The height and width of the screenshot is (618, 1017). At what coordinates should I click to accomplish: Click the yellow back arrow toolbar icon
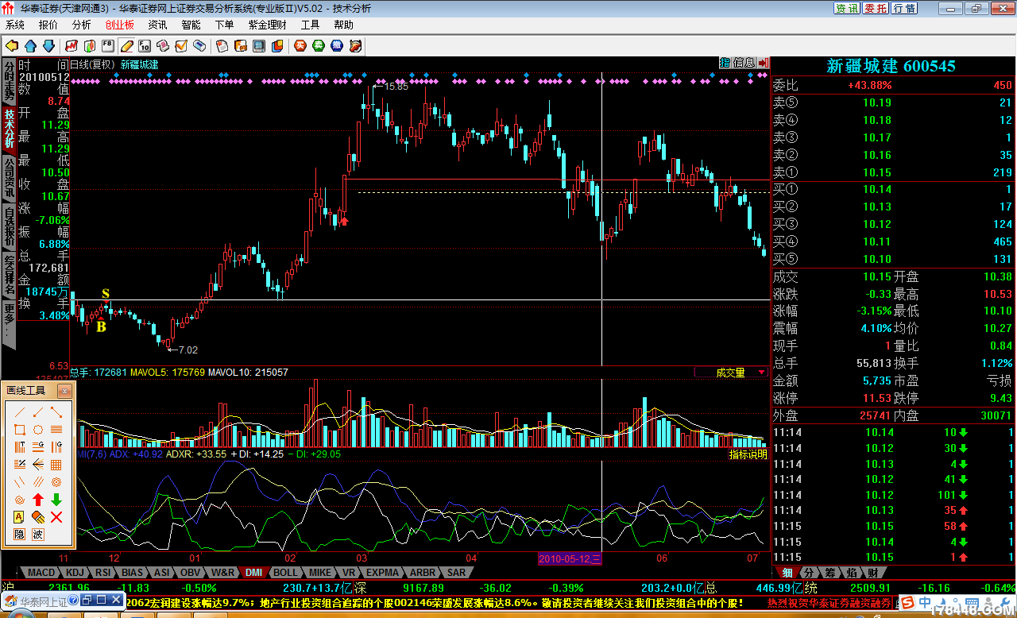pos(12,46)
